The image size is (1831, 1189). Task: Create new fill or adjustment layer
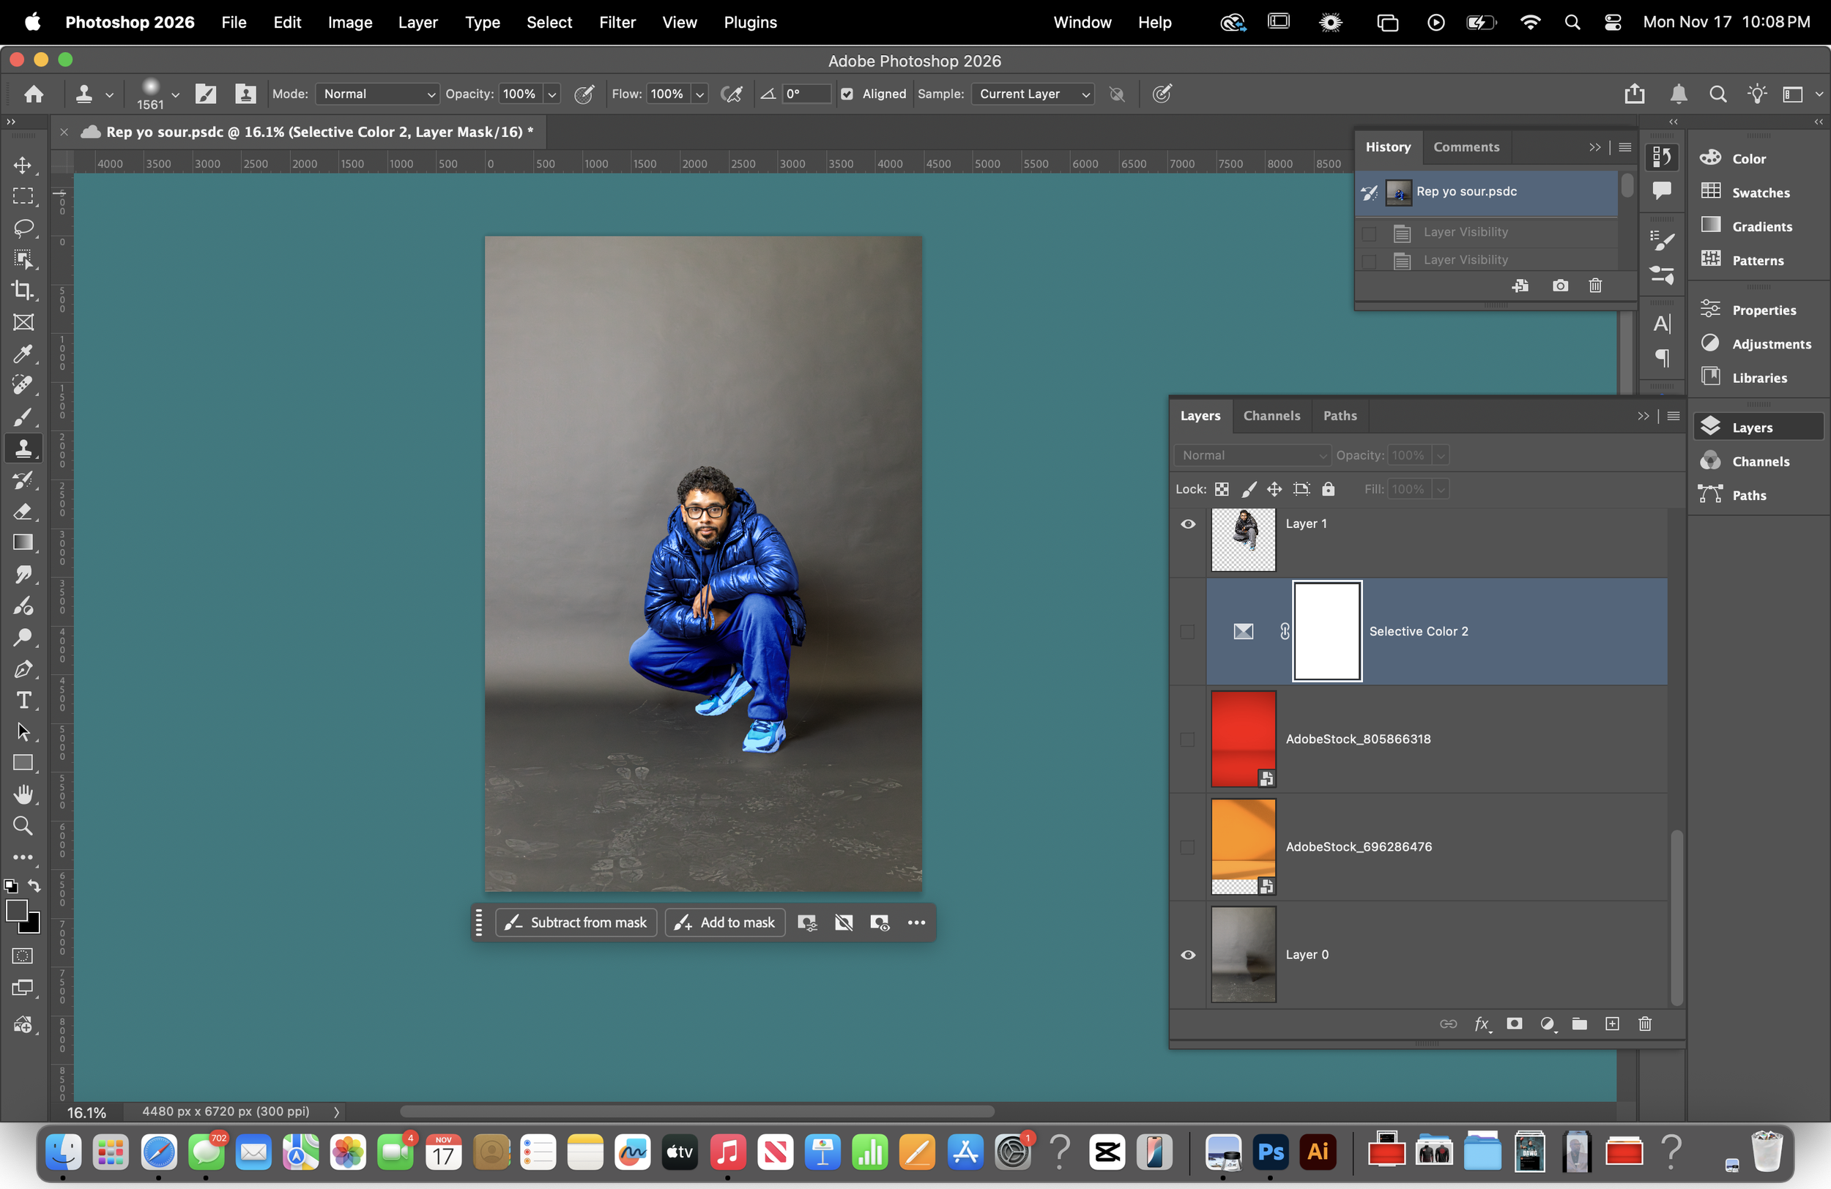click(x=1547, y=1024)
